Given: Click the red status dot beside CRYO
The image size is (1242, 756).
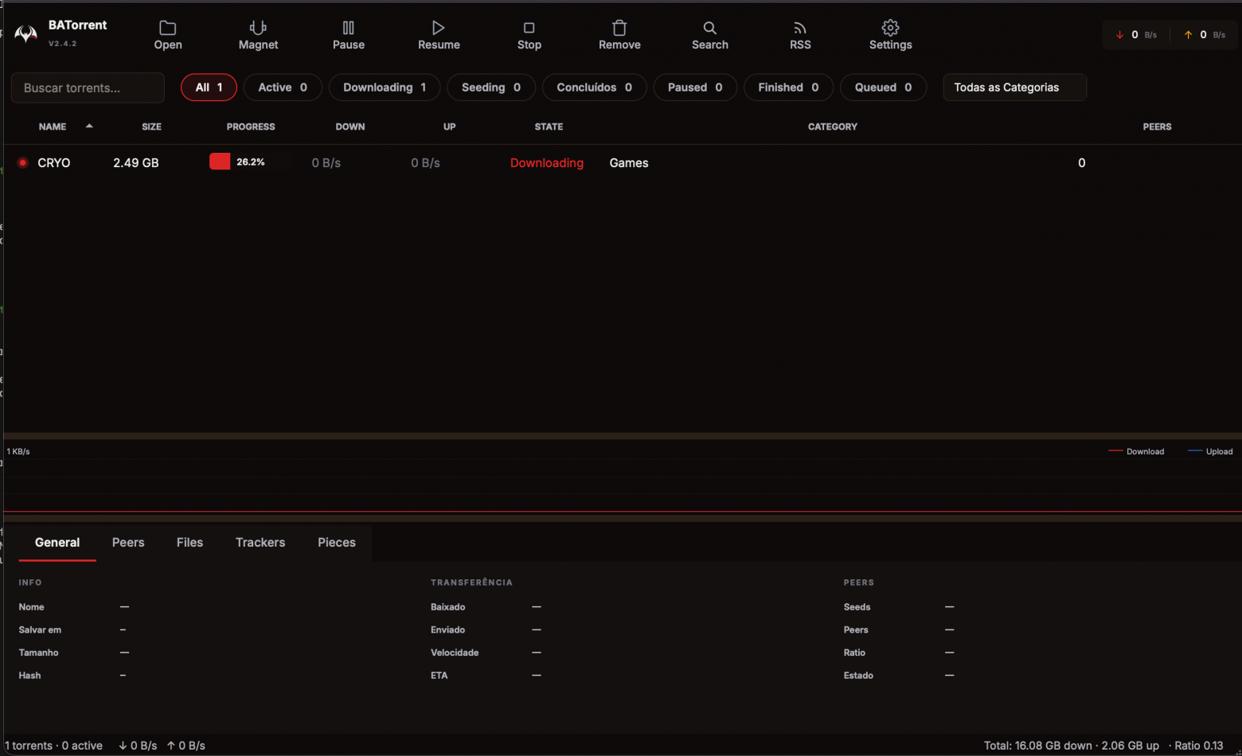Looking at the screenshot, I should (23, 162).
